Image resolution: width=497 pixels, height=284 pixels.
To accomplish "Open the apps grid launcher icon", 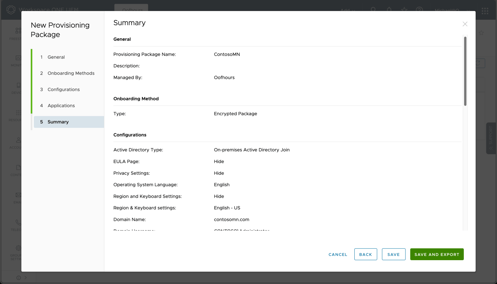I will (x=485, y=11).
